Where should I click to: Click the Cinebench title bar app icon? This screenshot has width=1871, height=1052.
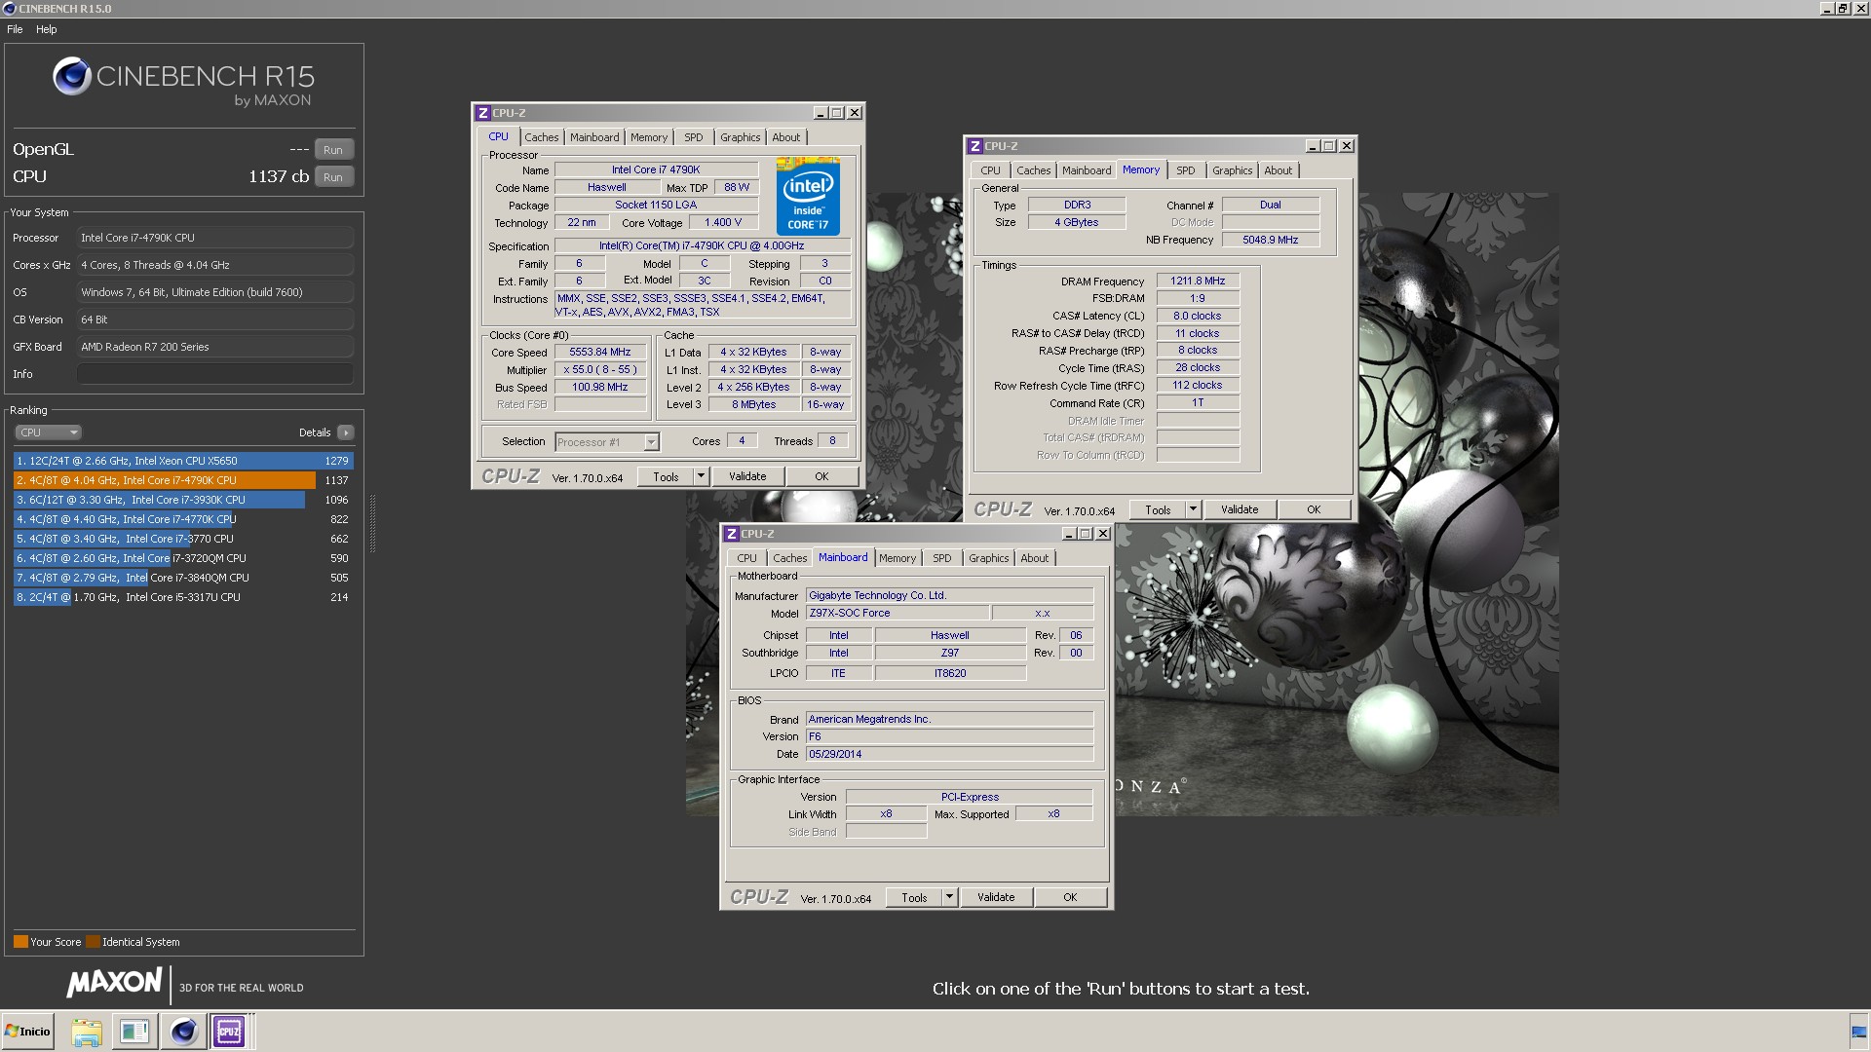point(10,9)
